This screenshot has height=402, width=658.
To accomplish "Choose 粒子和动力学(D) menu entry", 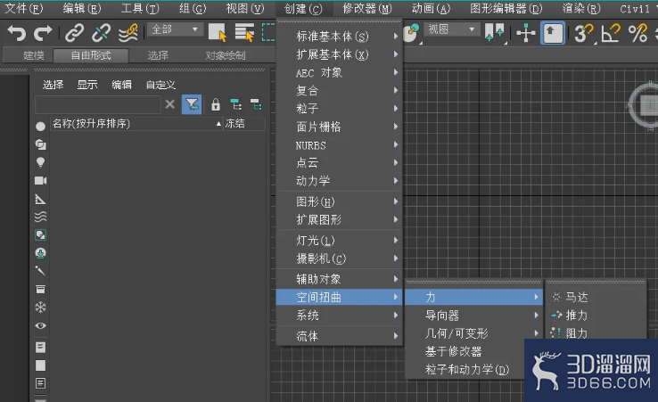I will [466, 369].
